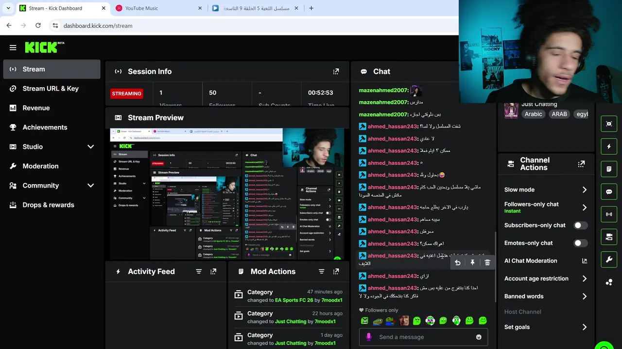Click 7moodx1 in the 47 minutes ago entry
Screen dimensions: 622x349
tap(332, 300)
